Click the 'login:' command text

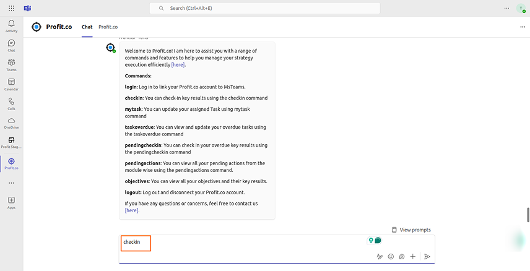pos(131,87)
